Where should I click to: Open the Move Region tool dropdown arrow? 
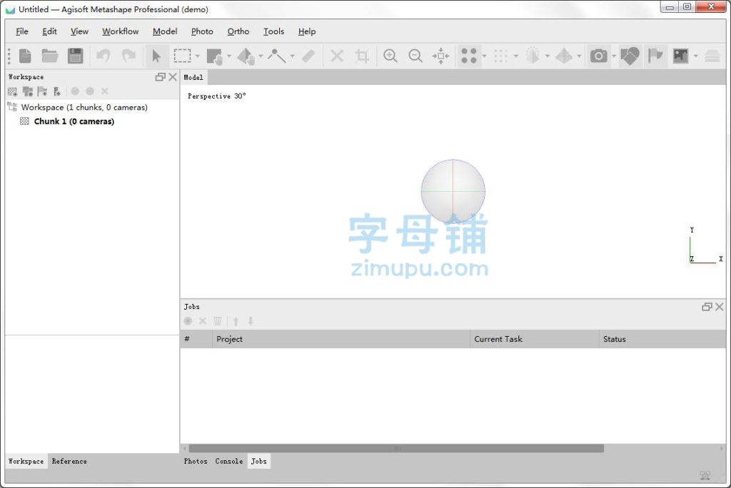point(229,56)
